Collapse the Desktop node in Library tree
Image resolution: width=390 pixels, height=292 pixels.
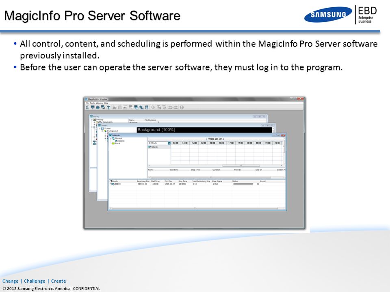click(92, 120)
